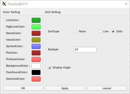The width and height of the screenshot is (130, 94).
Task: Close the Display@a171 dialog
Action: click(x=126, y=4)
